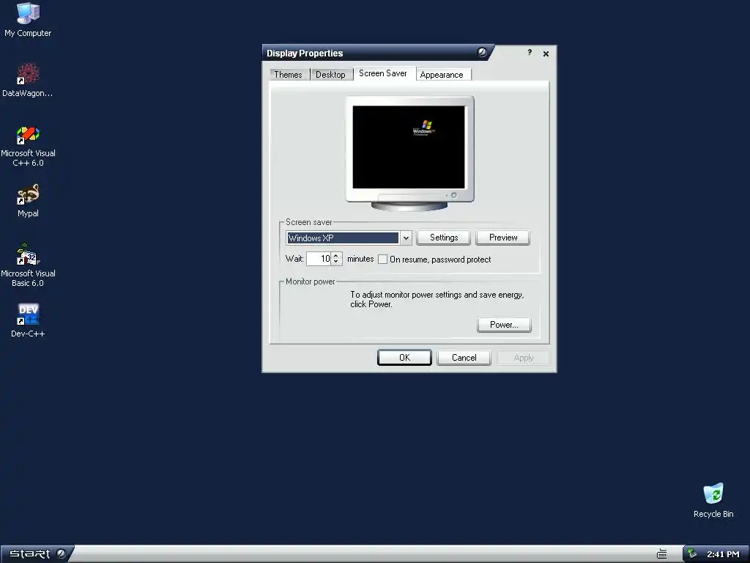The height and width of the screenshot is (563, 750).
Task: Confirm with the OK button
Action: pos(404,358)
